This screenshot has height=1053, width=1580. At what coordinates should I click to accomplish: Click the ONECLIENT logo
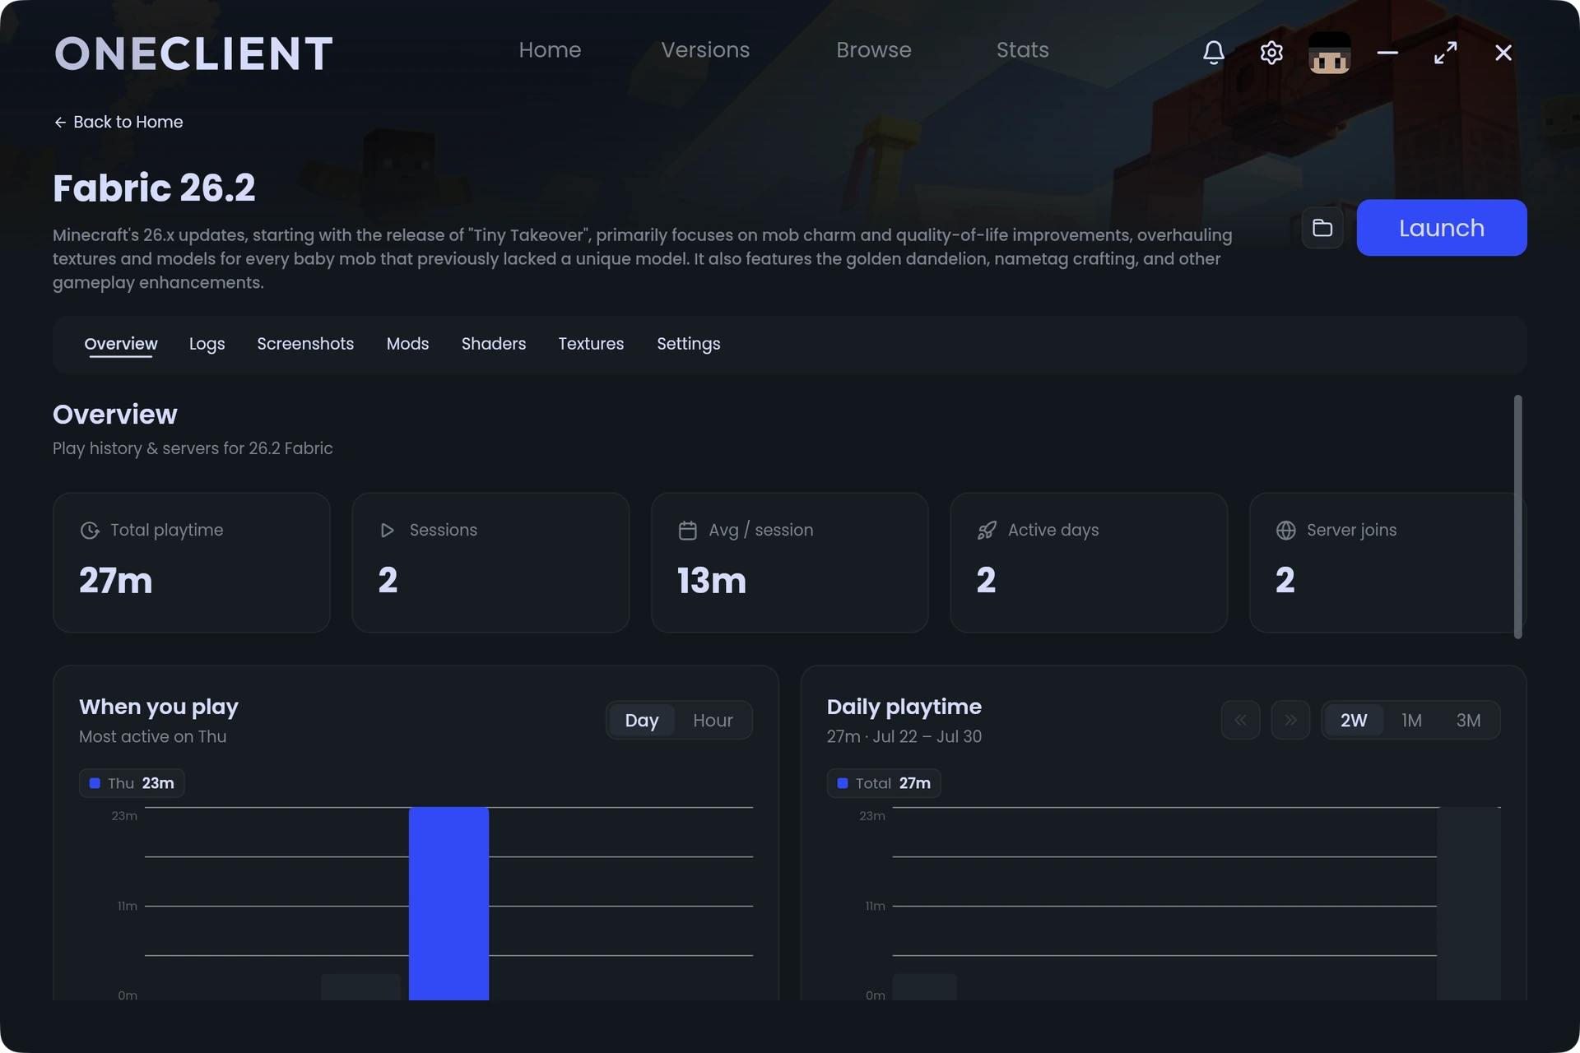pos(193,53)
